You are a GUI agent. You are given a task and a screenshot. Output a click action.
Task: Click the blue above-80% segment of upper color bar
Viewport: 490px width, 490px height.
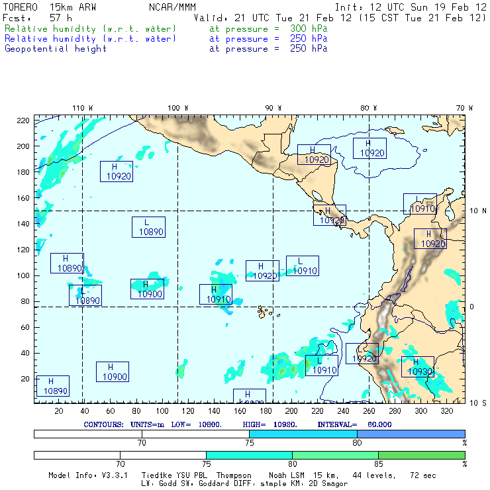(x=411, y=433)
